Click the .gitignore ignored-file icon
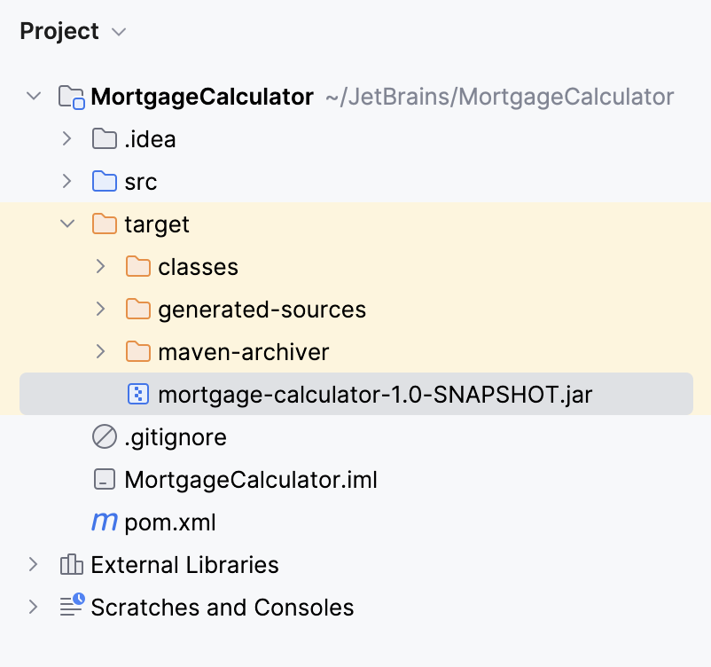711x667 pixels. pyautogui.click(x=104, y=436)
